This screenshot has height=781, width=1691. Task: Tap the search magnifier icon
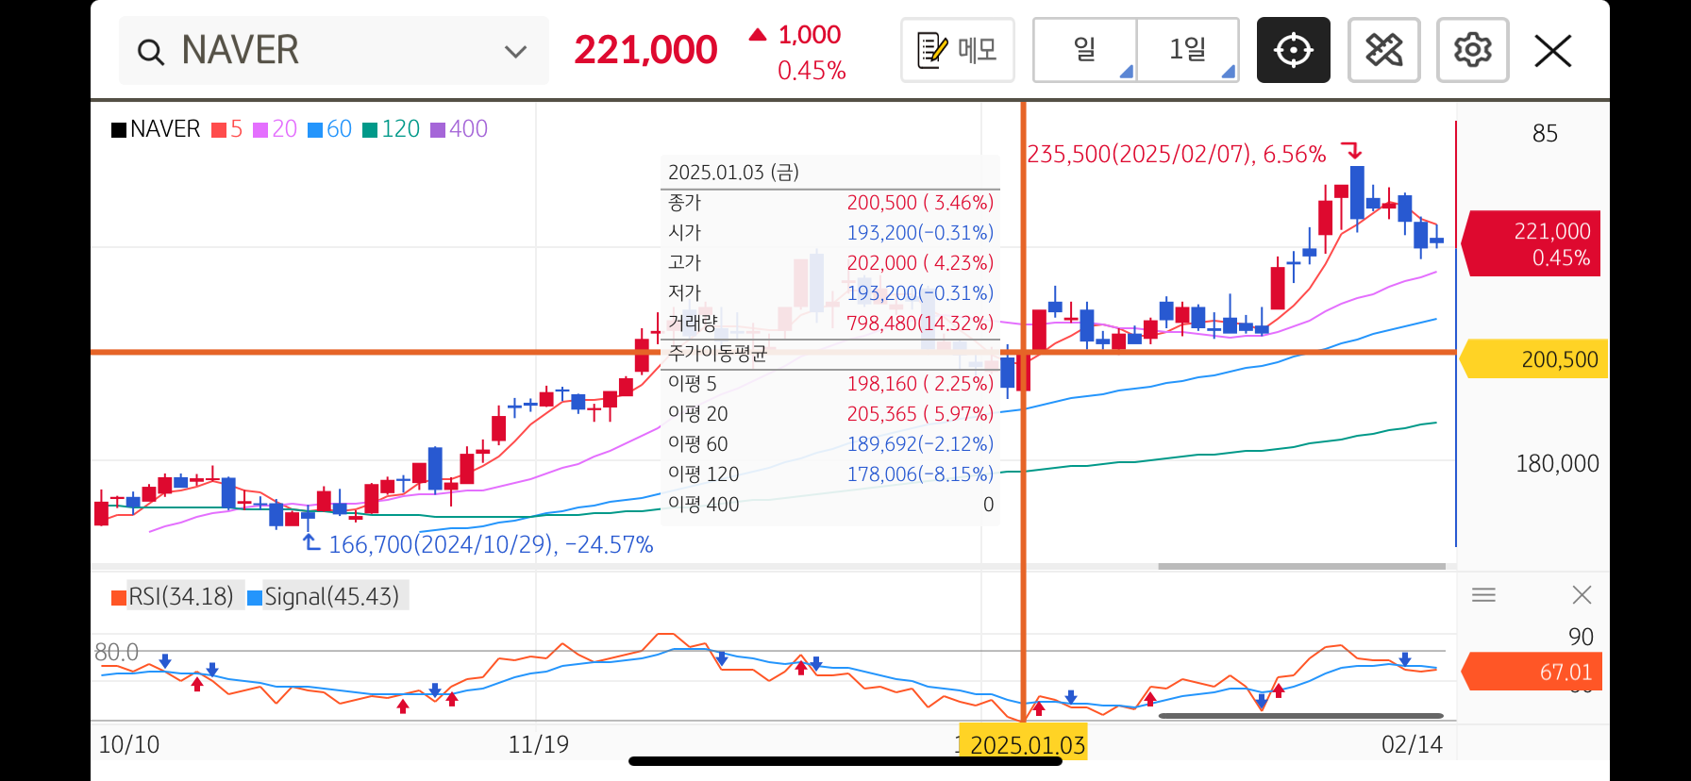(151, 51)
